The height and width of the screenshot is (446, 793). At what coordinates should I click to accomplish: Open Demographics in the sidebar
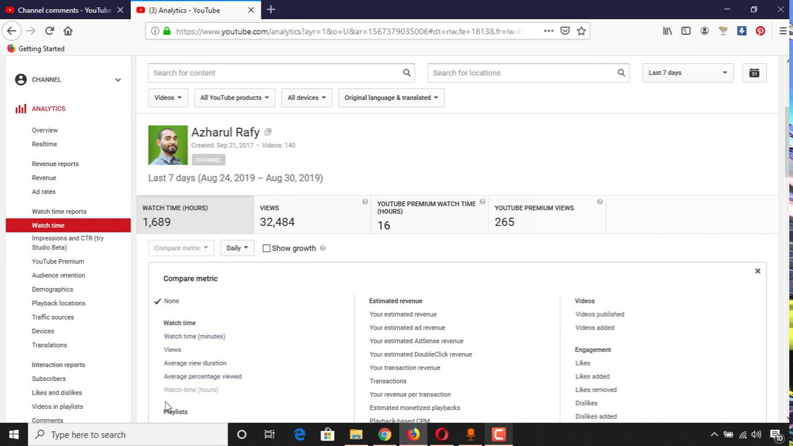tap(52, 289)
